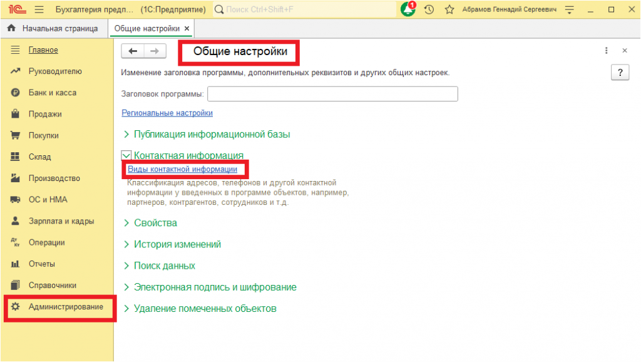Viewport: 641px width, 362px height.
Task: Open notifications bell with red badge
Action: (x=408, y=9)
